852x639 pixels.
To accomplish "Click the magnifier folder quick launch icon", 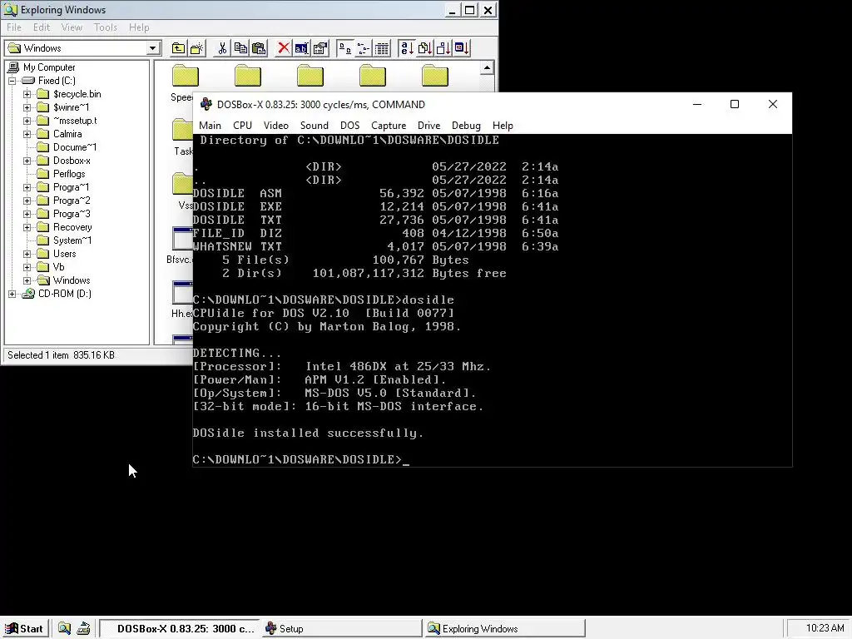I will point(64,629).
